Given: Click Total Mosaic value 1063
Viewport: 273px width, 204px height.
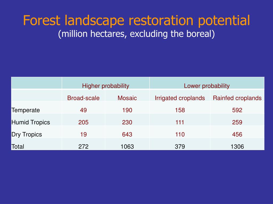Looking at the screenshot, I should [x=127, y=147].
